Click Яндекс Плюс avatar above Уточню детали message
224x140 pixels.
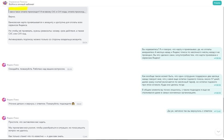[4, 100]
